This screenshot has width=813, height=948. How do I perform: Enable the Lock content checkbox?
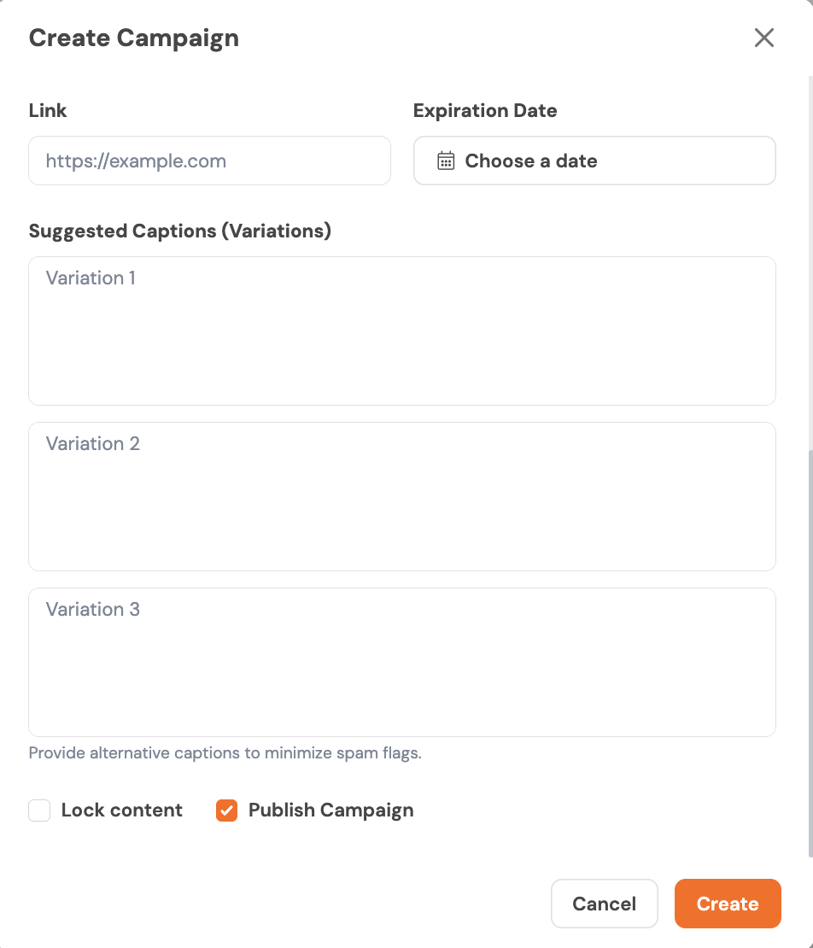(39, 810)
